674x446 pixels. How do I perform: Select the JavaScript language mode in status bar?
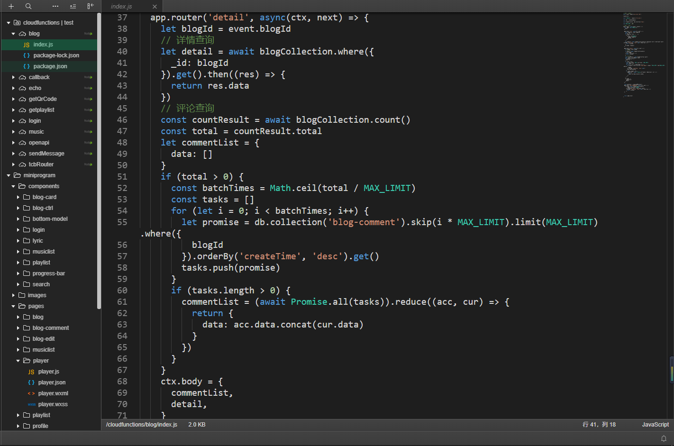(655, 425)
